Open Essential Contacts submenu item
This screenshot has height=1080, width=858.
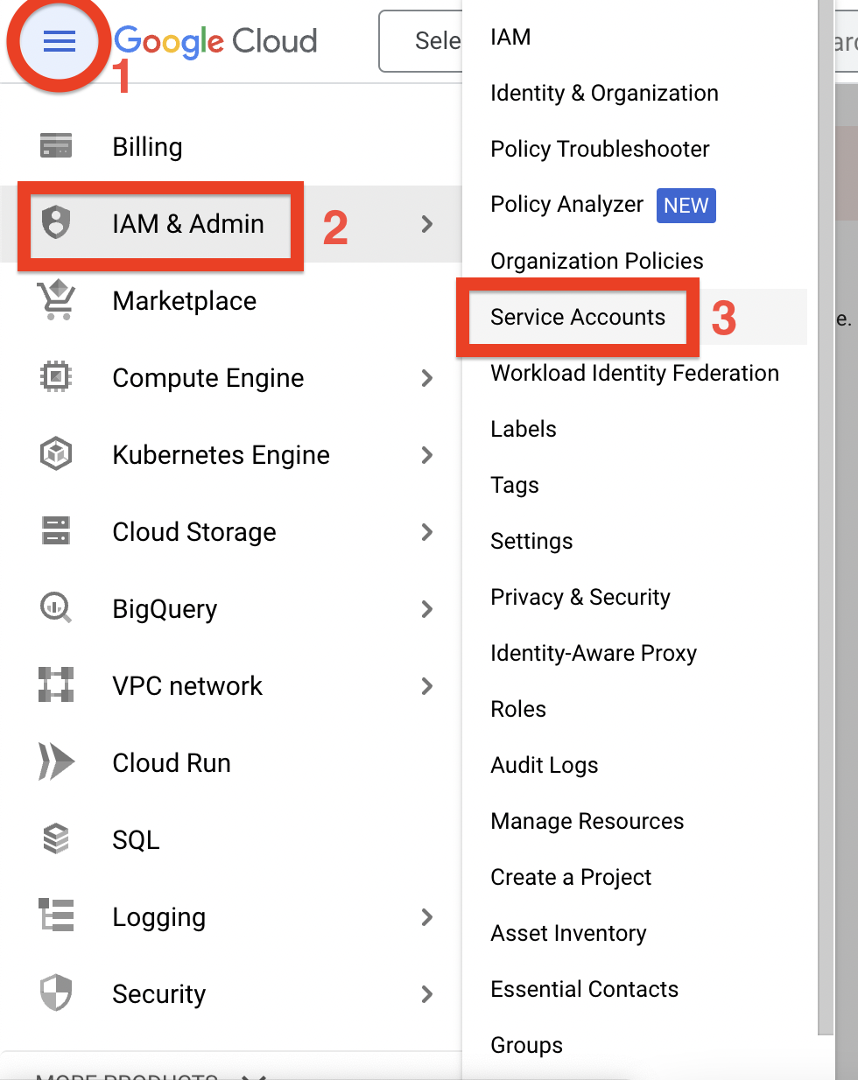[585, 989]
